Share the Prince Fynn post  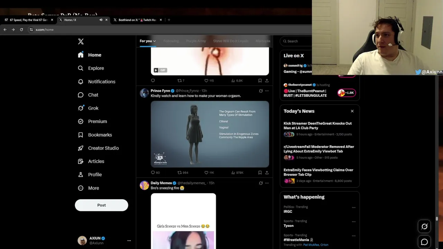(x=267, y=173)
